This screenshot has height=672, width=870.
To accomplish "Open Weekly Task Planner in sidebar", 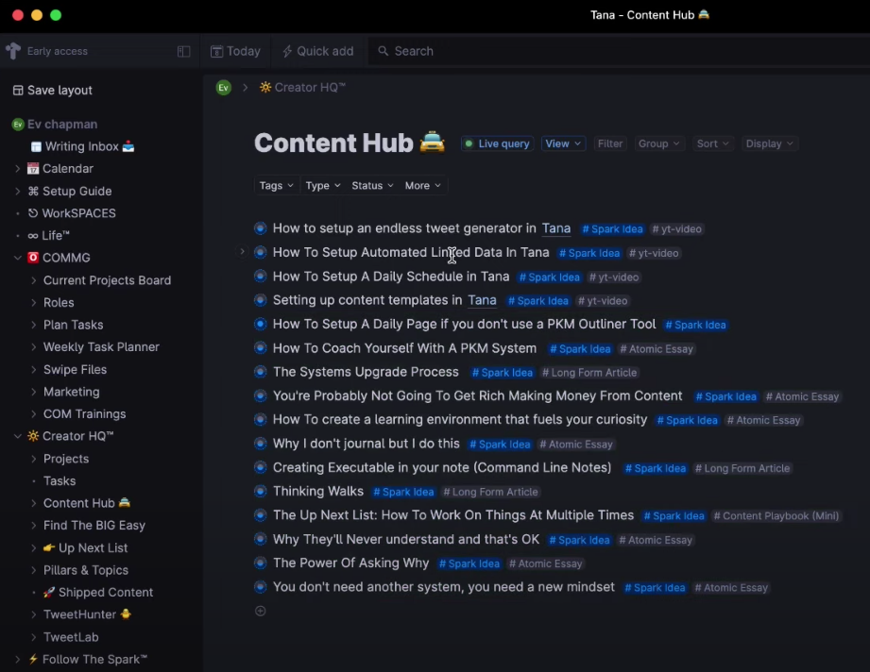I will [101, 347].
